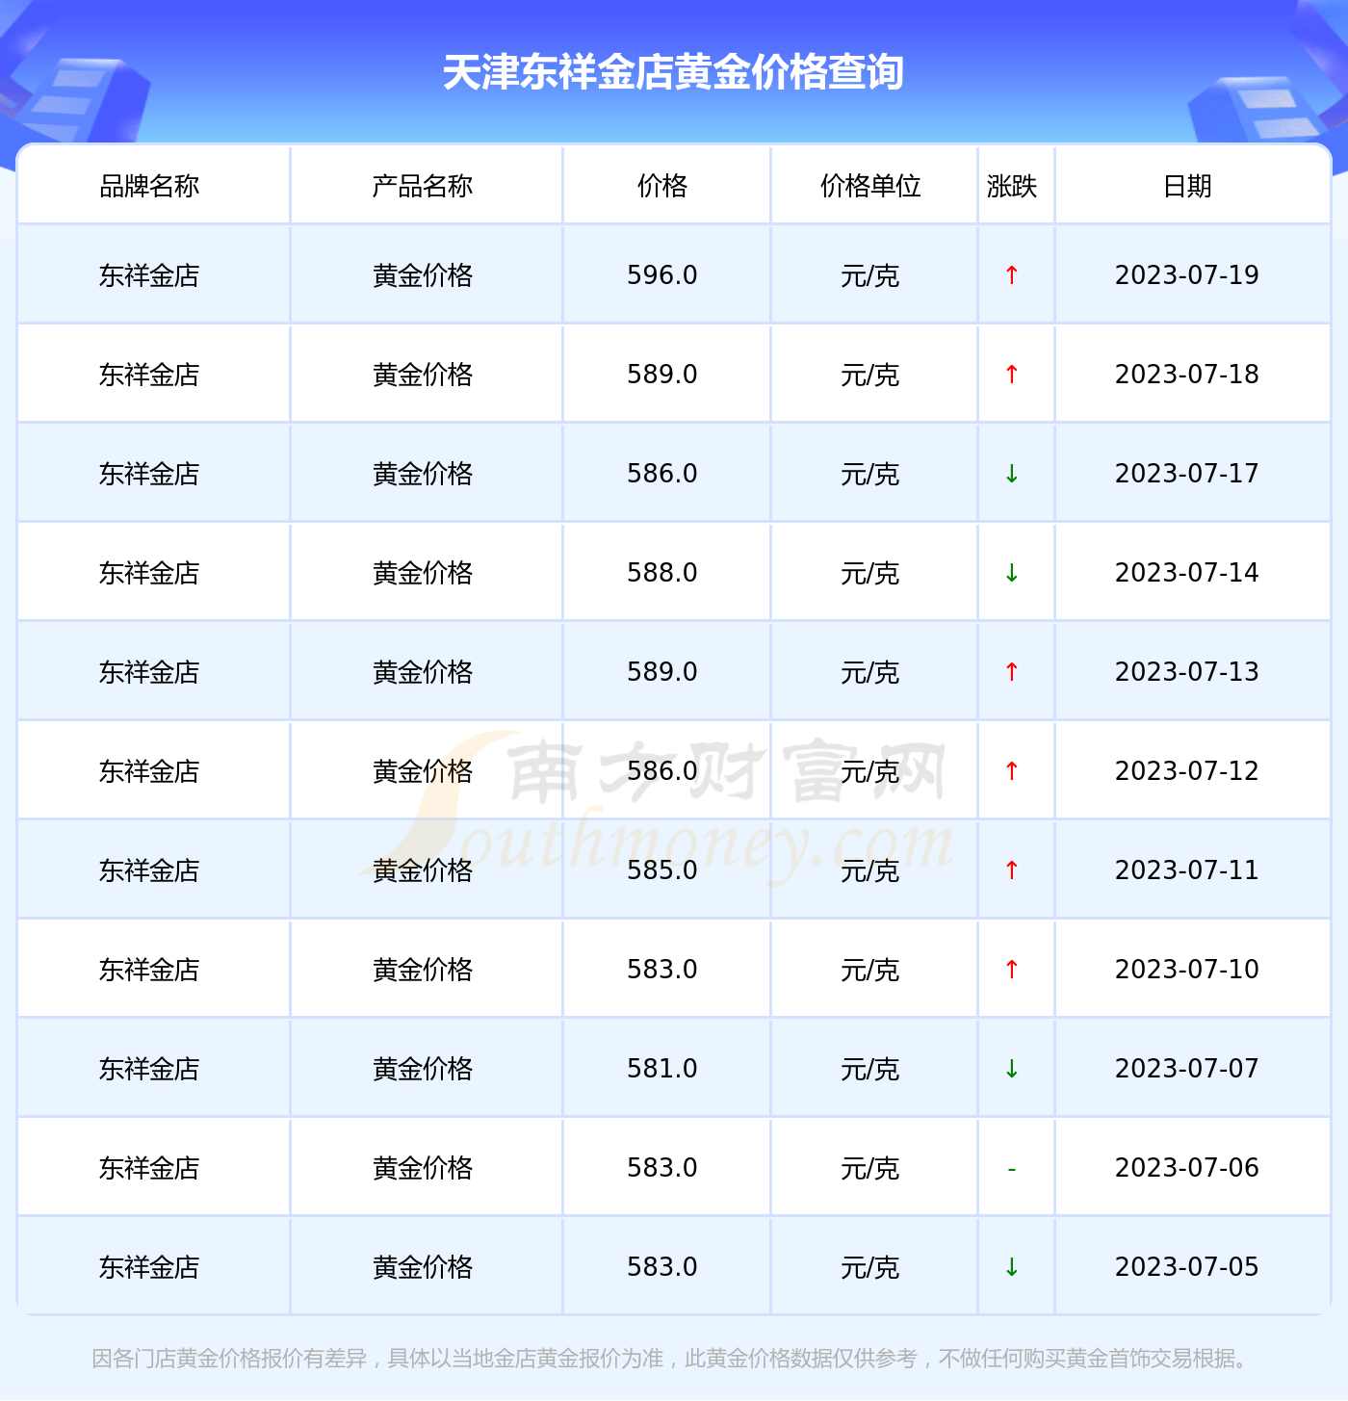1348x1401 pixels.
Task: Click the date 2023-07-18
Action: tap(1187, 375)
